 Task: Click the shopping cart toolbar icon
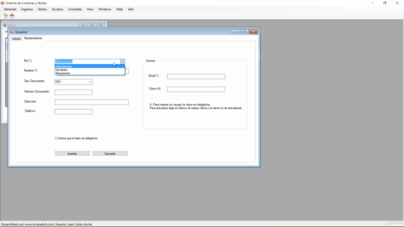pos(6,16)
